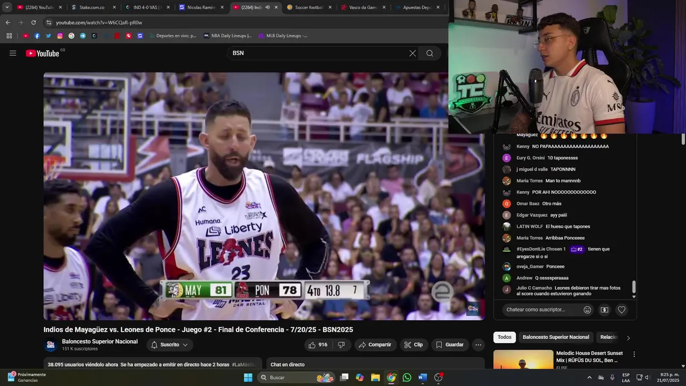
Task: Open Baloncesto Superior Nacional channel name
Action: [100, 342]
